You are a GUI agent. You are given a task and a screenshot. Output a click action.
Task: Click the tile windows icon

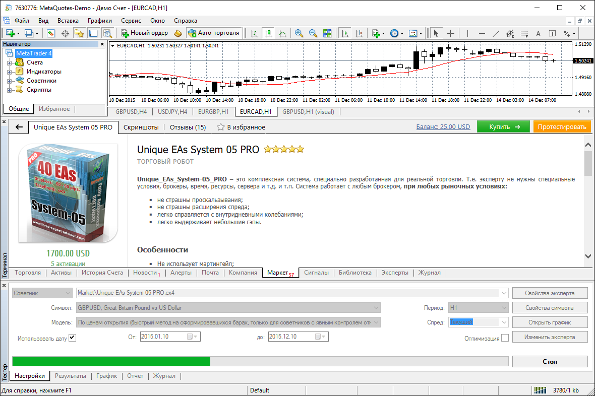pos(327,33)
